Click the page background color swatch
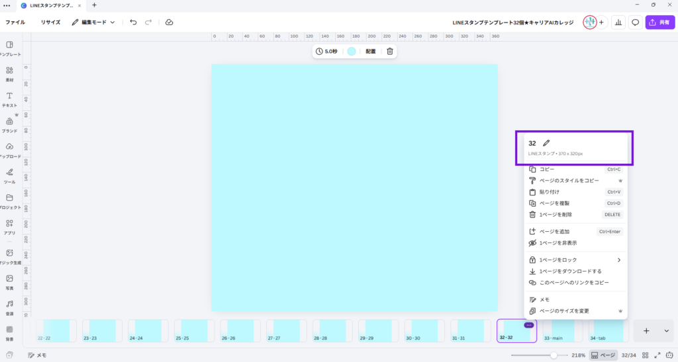 [352, 51]
